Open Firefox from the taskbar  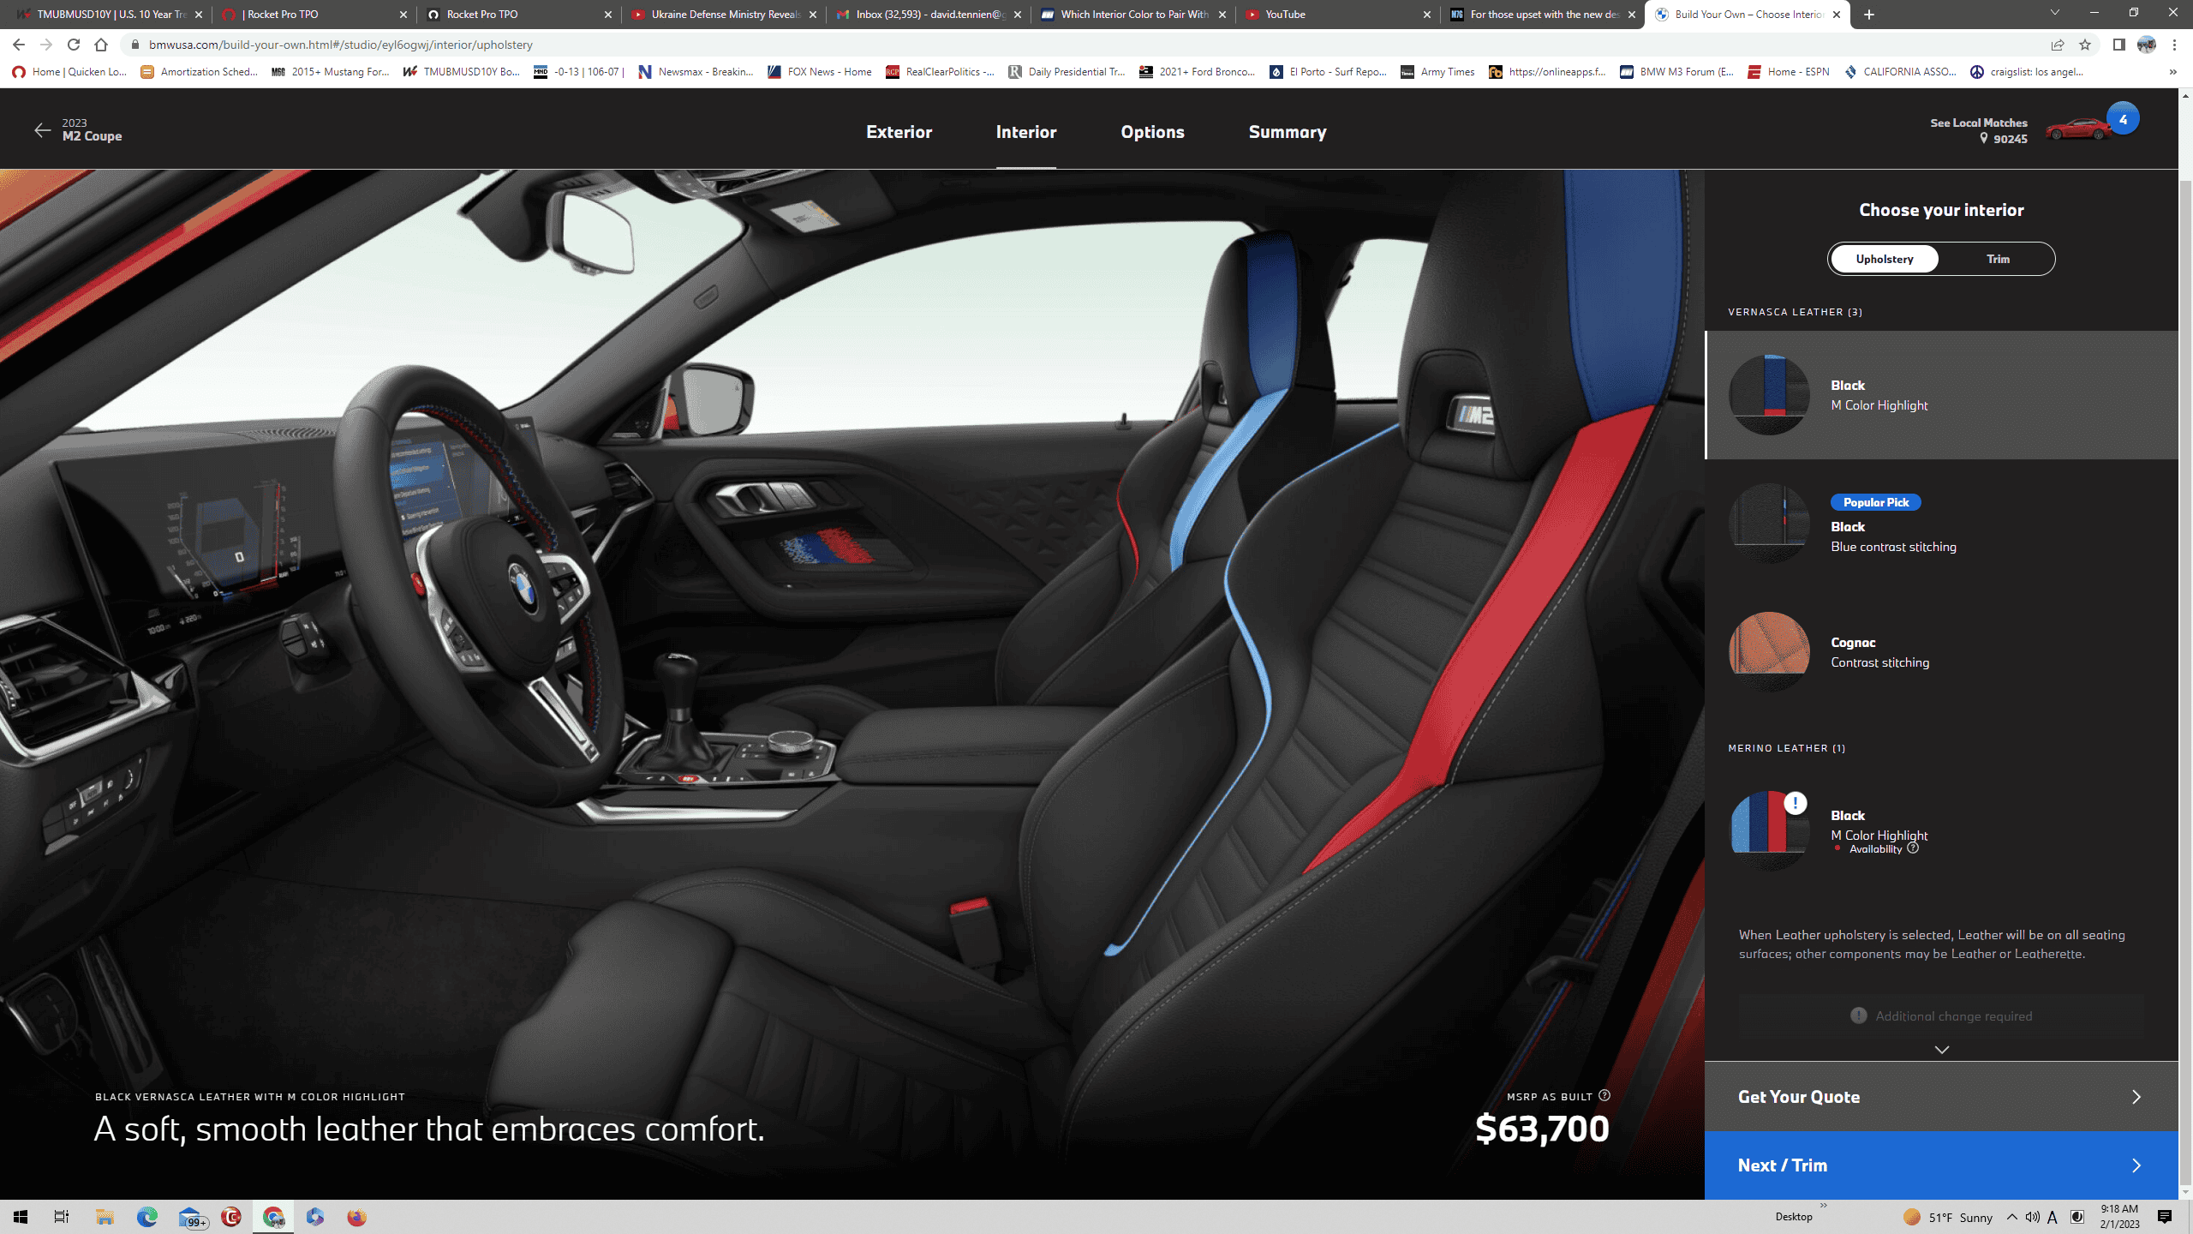pyautogui.click(x=357, y=1217)
